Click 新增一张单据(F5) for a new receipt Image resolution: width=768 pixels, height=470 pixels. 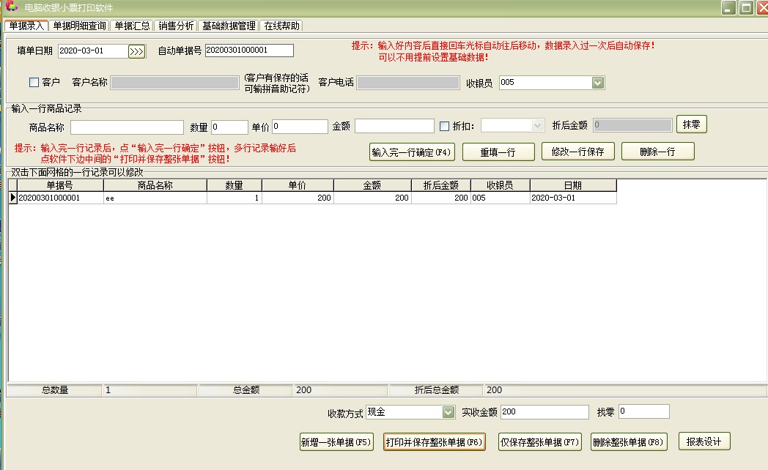click(336, 441)
